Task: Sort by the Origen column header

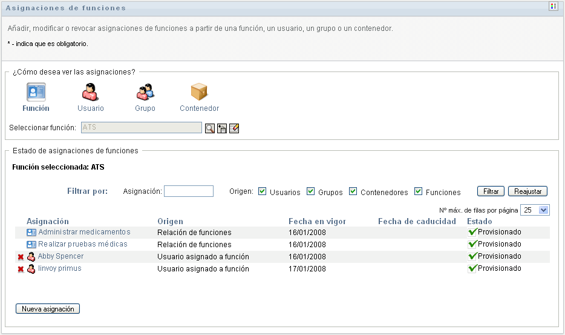Action: [x=170, y=221]
